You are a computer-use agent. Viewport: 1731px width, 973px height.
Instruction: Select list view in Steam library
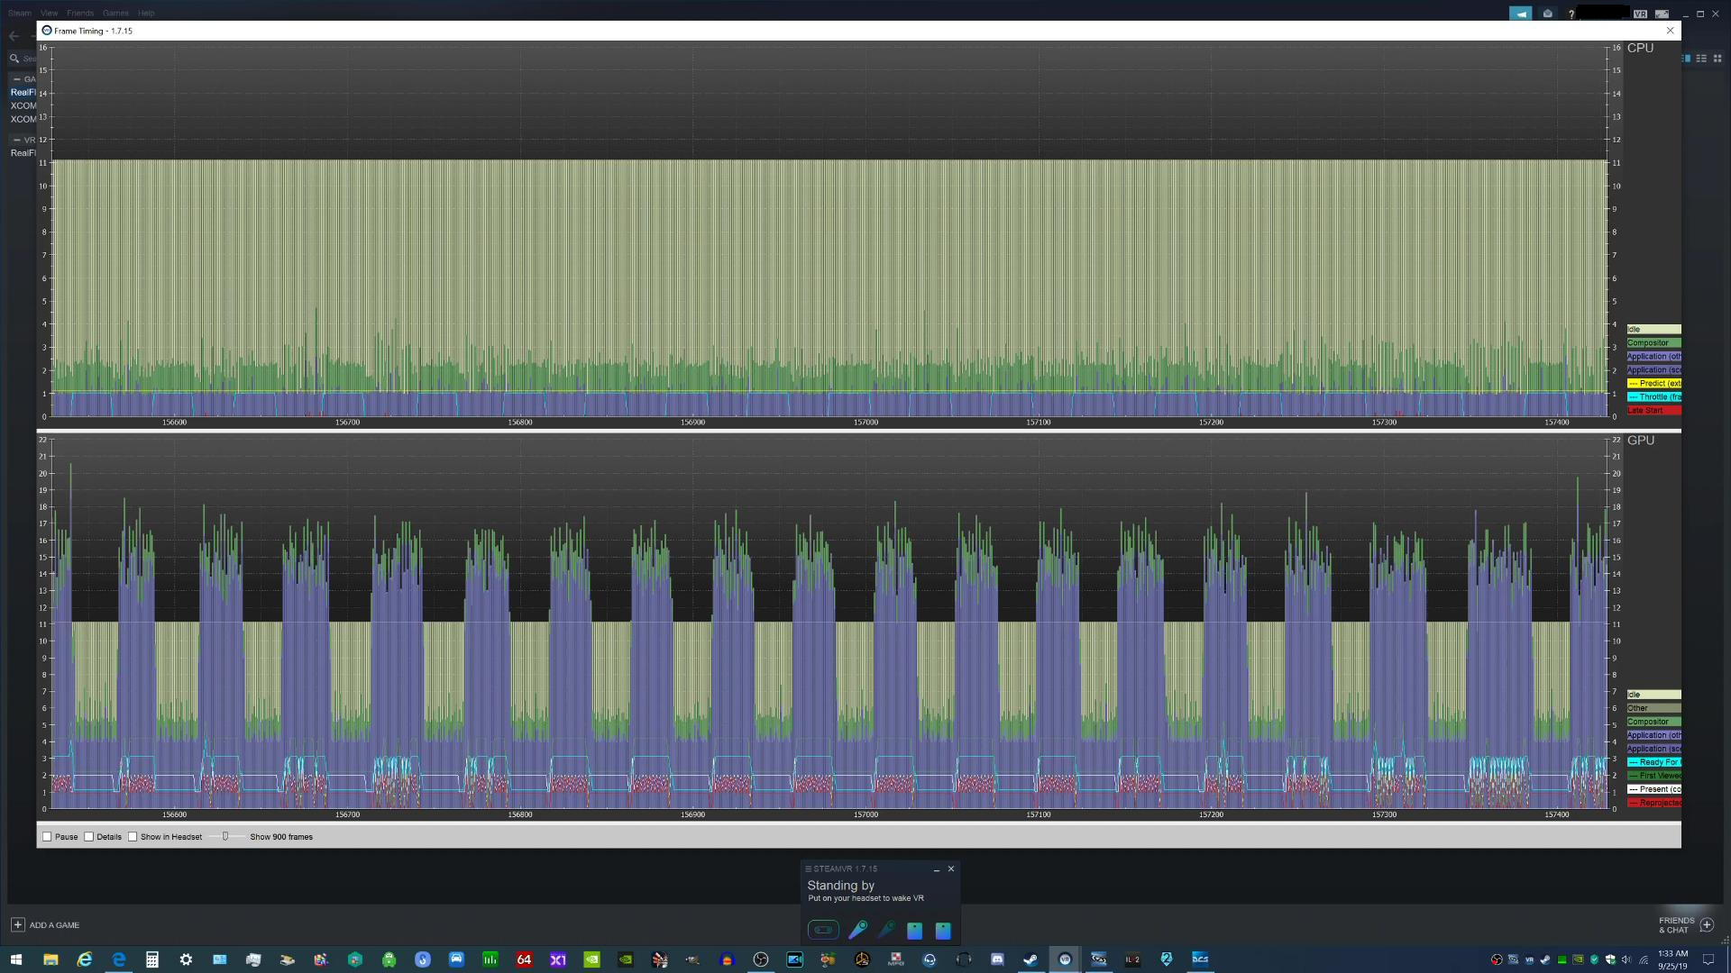(x=1701, y=59)
